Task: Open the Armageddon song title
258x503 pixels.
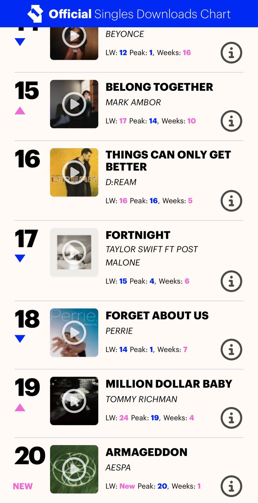Action: click(x=146, y=452)
